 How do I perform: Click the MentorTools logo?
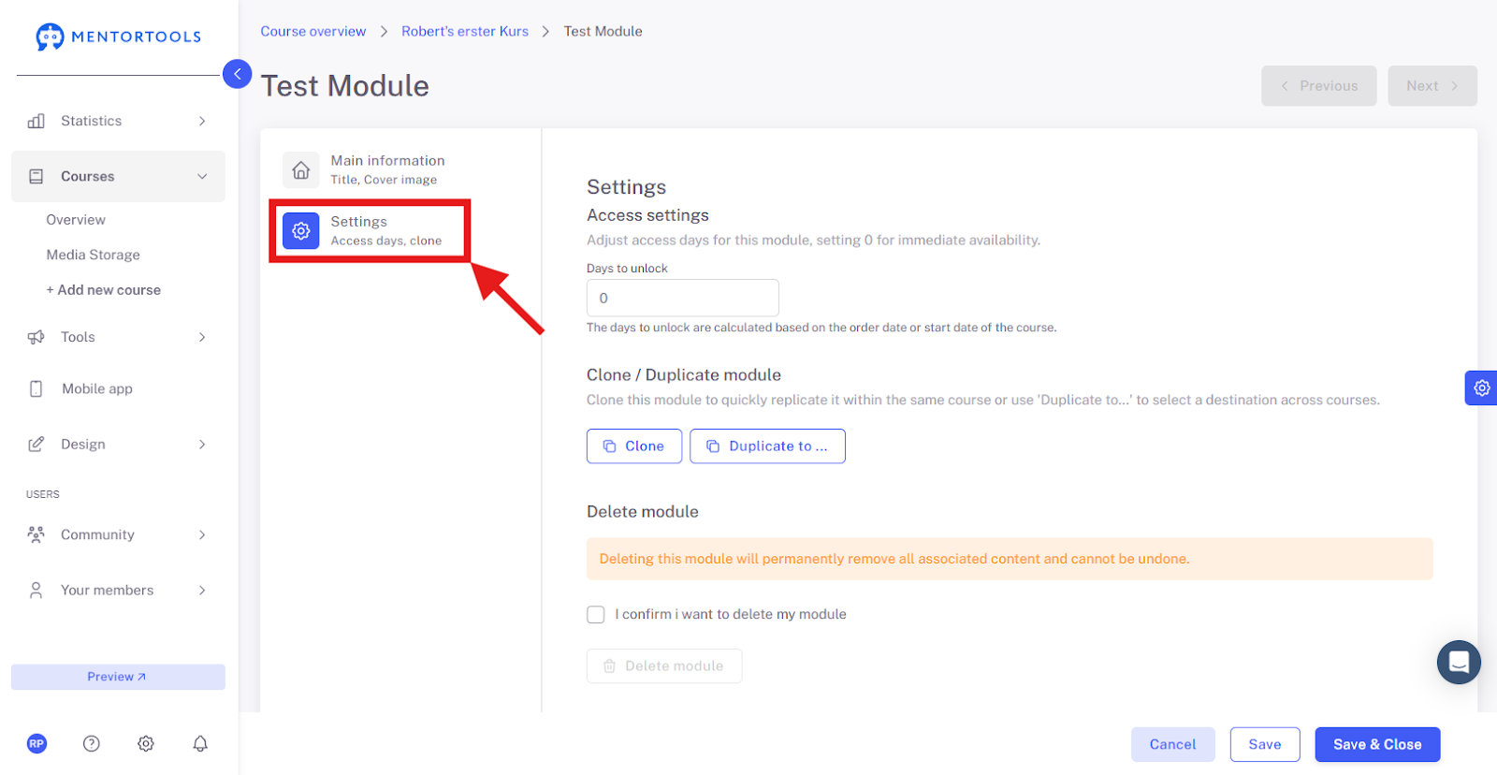click(x=118, y=37)
